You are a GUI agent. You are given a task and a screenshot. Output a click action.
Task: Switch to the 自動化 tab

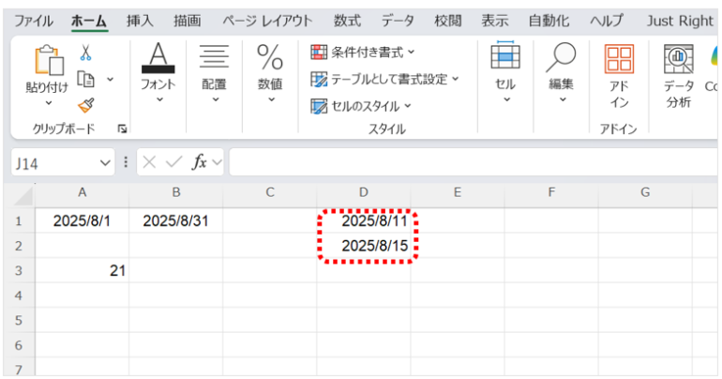(x=549, y=21)
